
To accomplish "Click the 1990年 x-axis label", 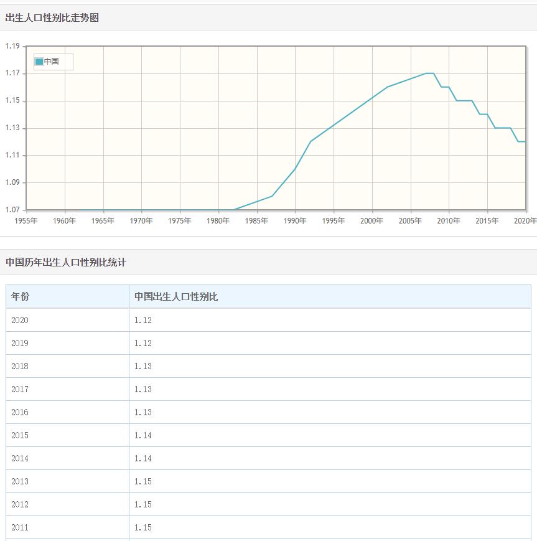I will (295, 221).
